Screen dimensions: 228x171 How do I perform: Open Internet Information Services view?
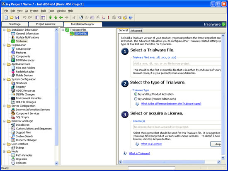(x=33, y=110)
